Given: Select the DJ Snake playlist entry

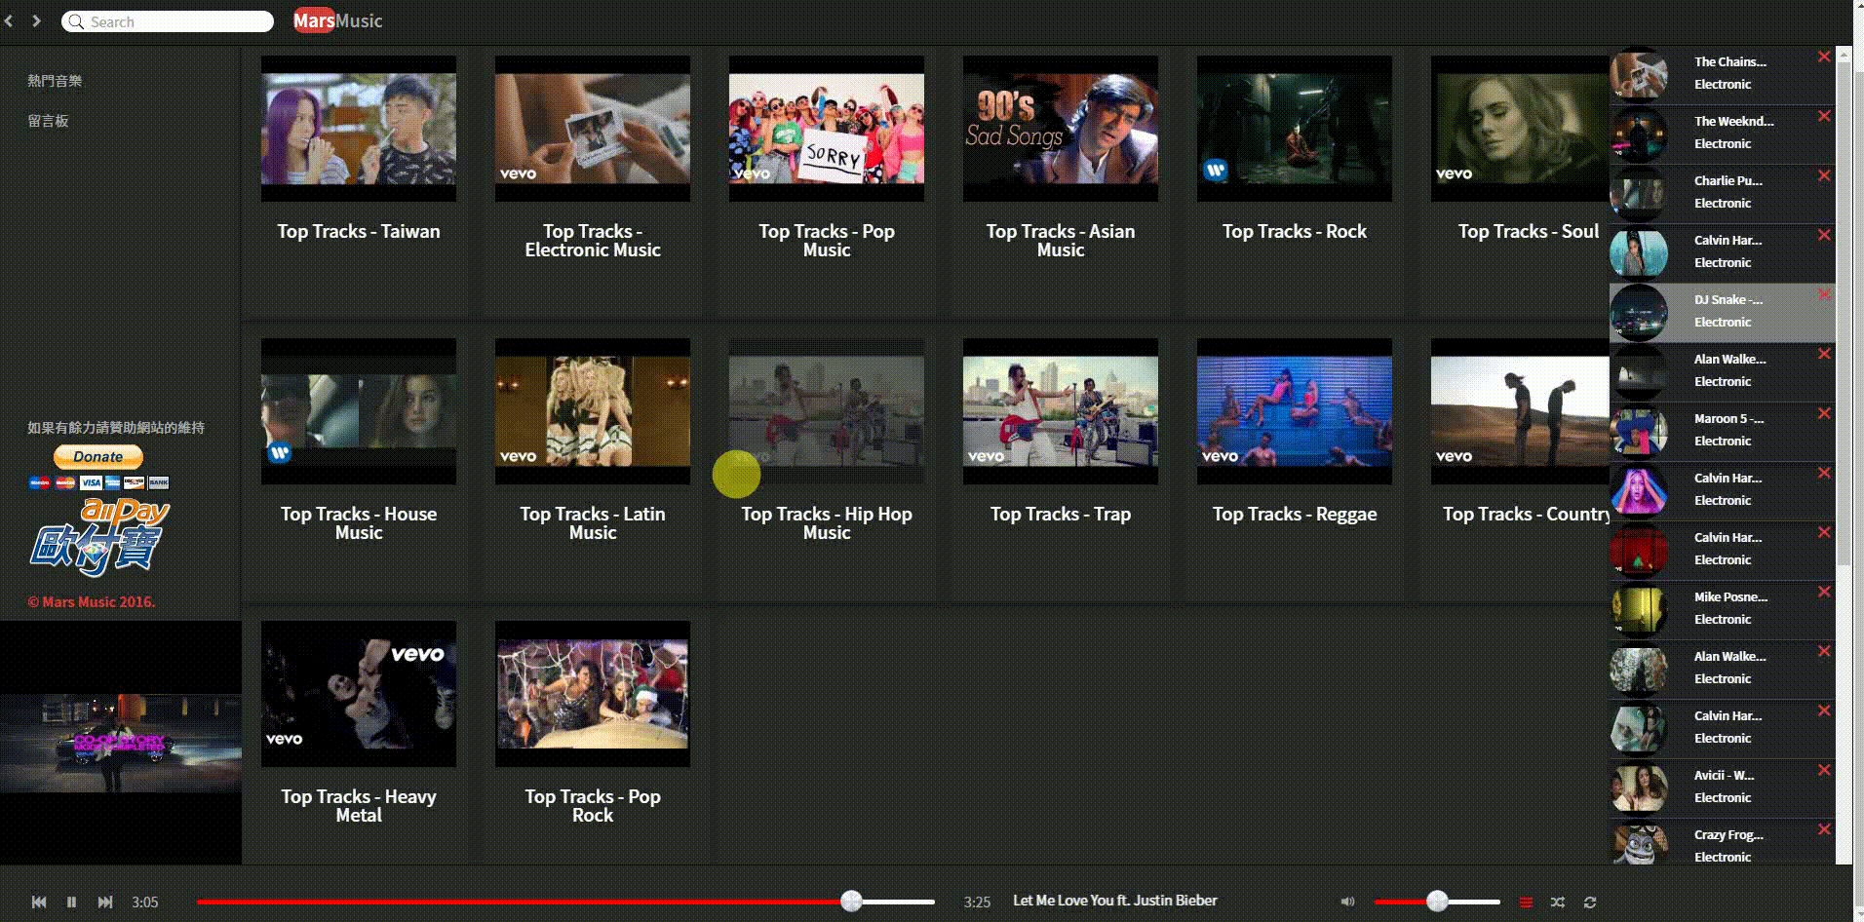Looking at the screenshot, I should click(x=1722, y=312).
